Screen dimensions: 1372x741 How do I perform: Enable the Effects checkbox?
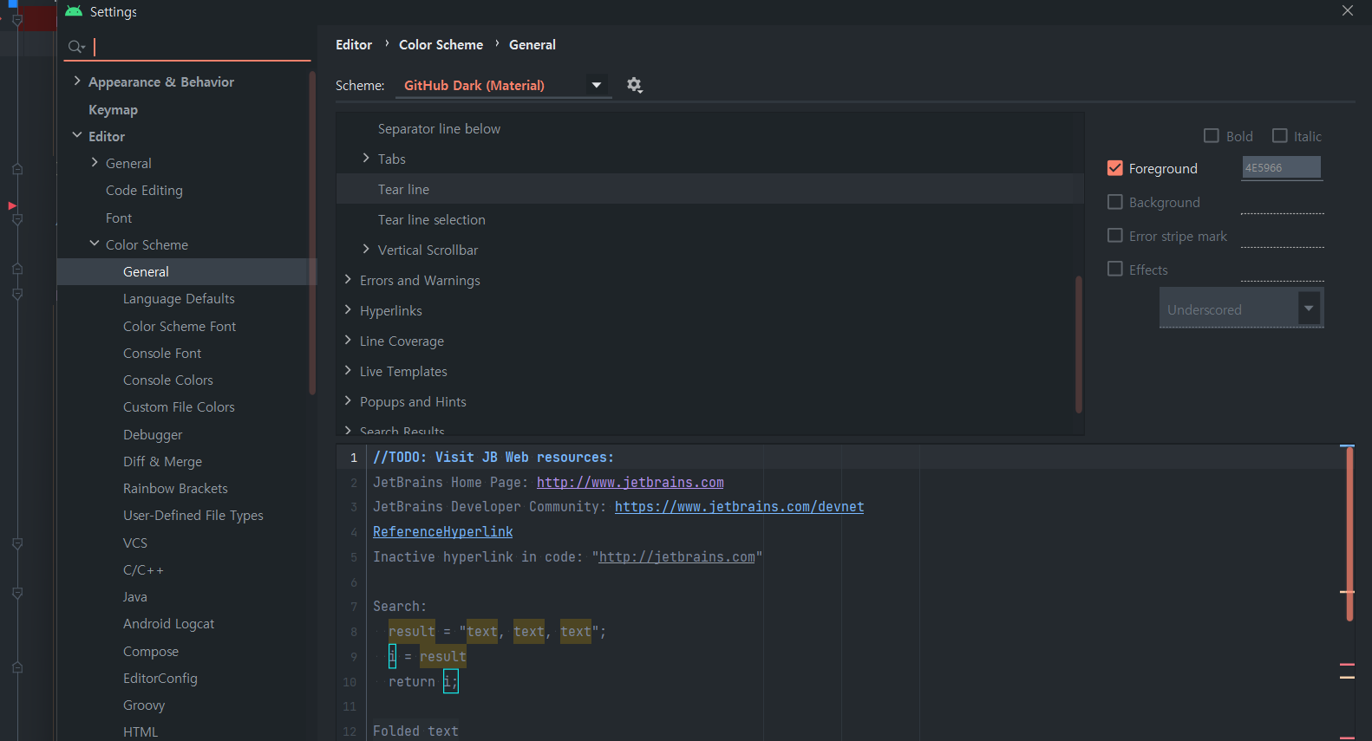click(1115, 269)
